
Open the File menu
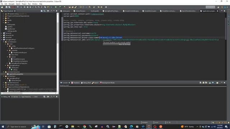coord(2,4)
